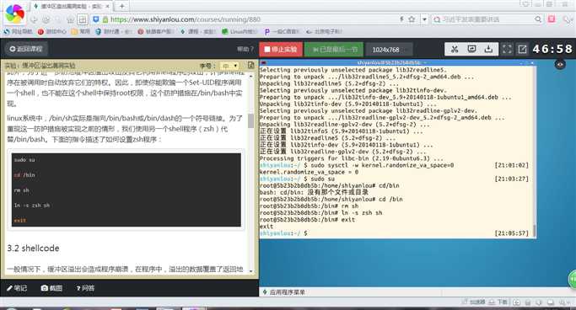Bookmark page with the star icon

(412, 19)
